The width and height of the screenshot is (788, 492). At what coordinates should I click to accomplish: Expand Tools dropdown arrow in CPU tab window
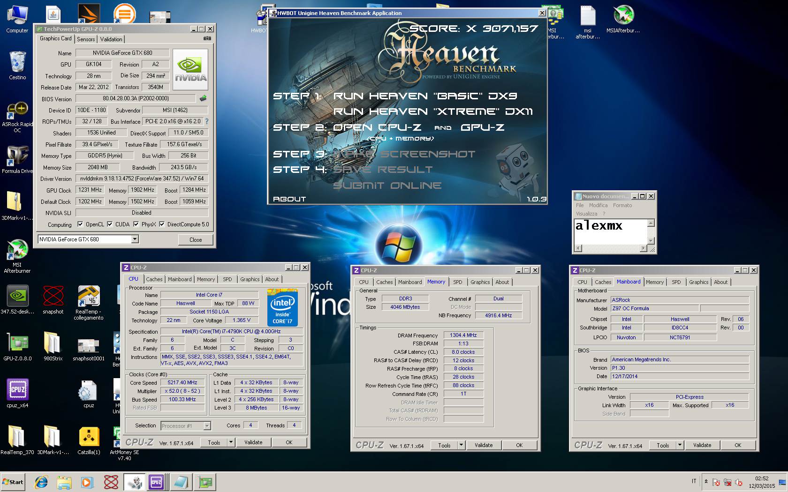click(x=231, y=442)
